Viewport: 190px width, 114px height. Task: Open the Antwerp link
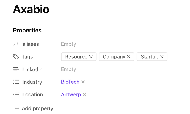coord(71,94)
